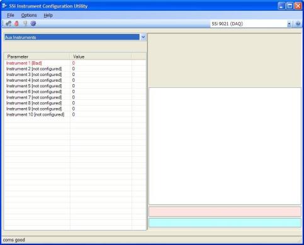Click the value cell of Instrument 5
This screenshot has width=304, height=245.
coord(101,86)
